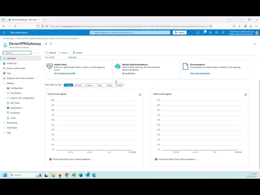Image resolution: width=260 pixels, height=195 pixels.
Task: Click the browser reload icon
Action: [15, 26]
